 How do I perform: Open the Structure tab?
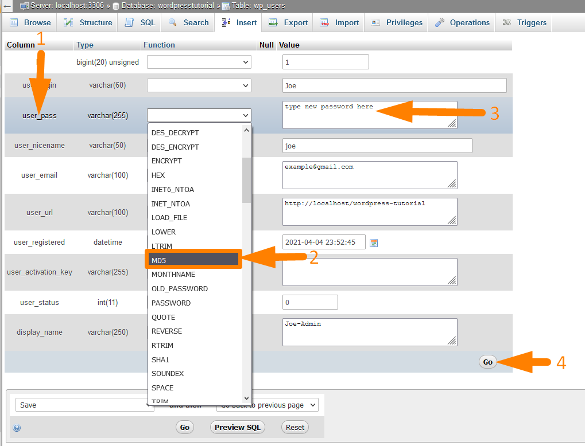point(88,22)
